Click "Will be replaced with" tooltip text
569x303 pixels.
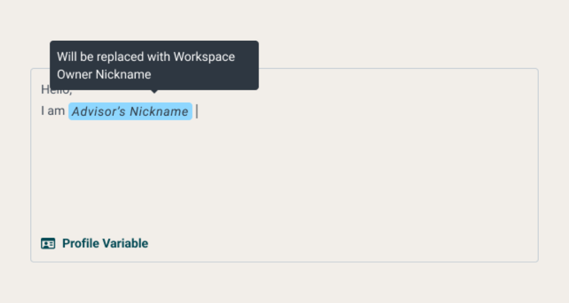click(113, 57)
